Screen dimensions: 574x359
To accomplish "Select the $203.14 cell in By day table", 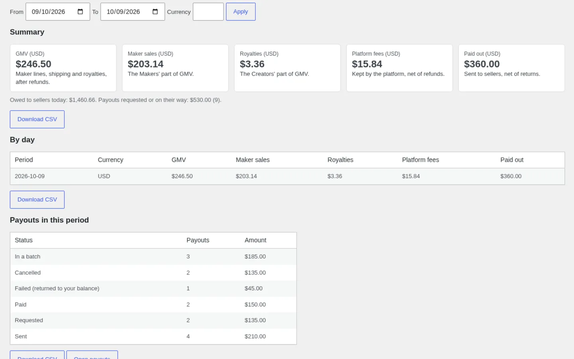I will [x=246, y=176].
